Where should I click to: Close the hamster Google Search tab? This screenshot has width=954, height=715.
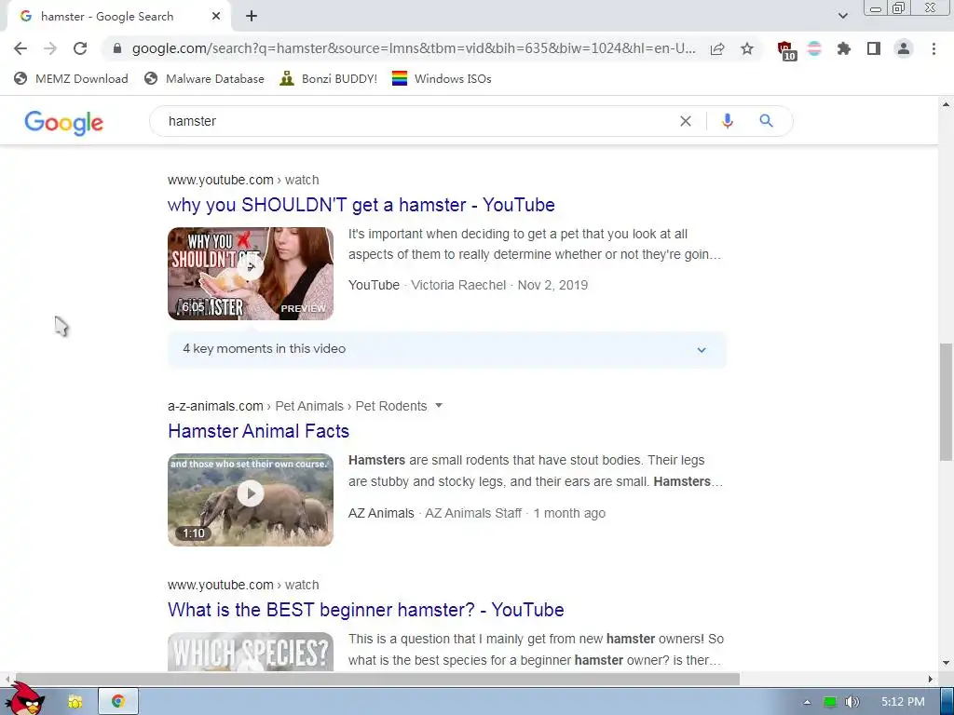click(x=216, y=17)
